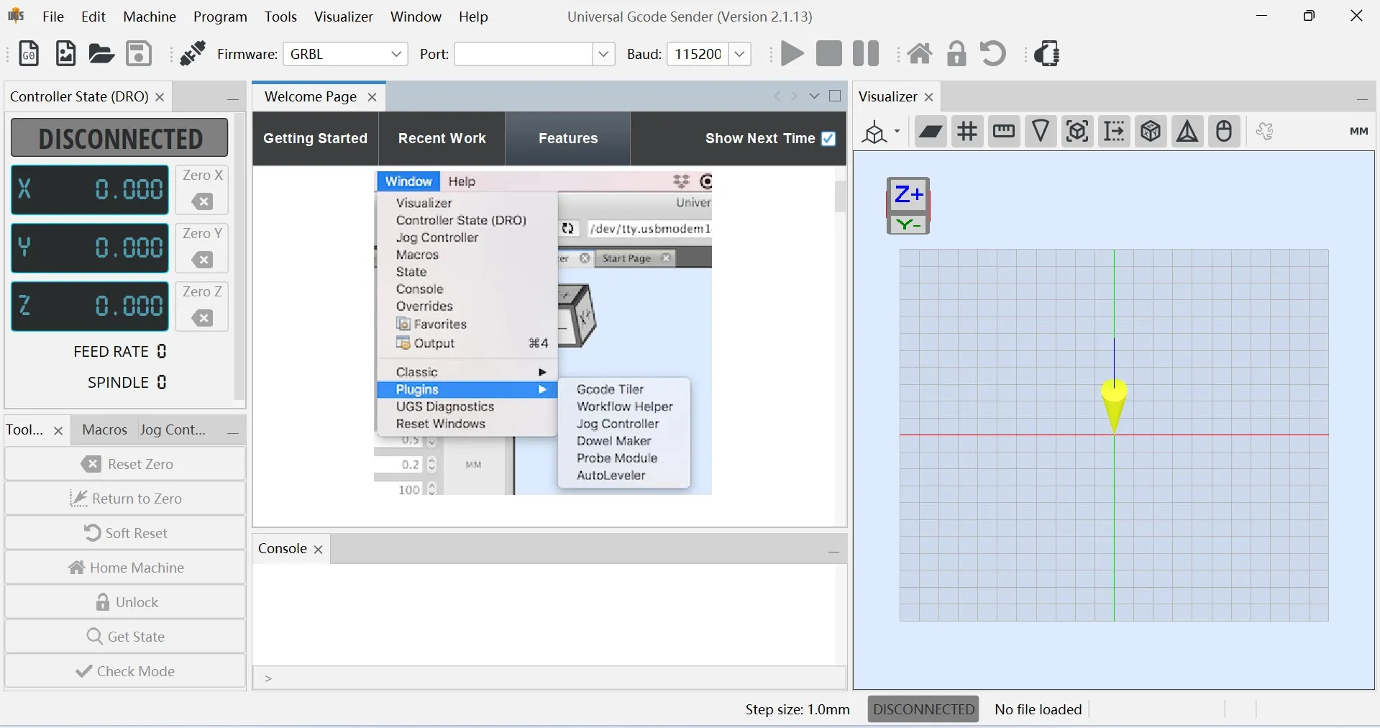
Task: Click the unlock padlock toolbar icon
Action: [x=956, y=54]
